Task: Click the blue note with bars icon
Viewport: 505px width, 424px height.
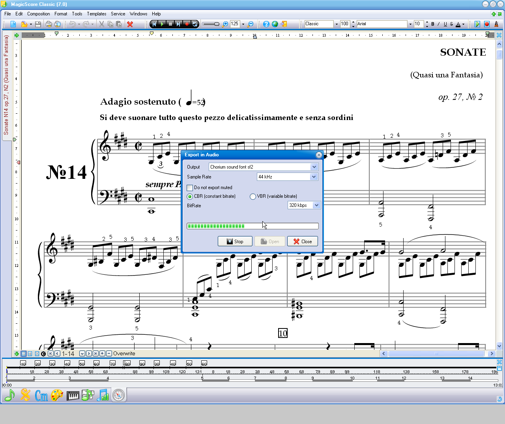Action: click(x=103, y=395)
